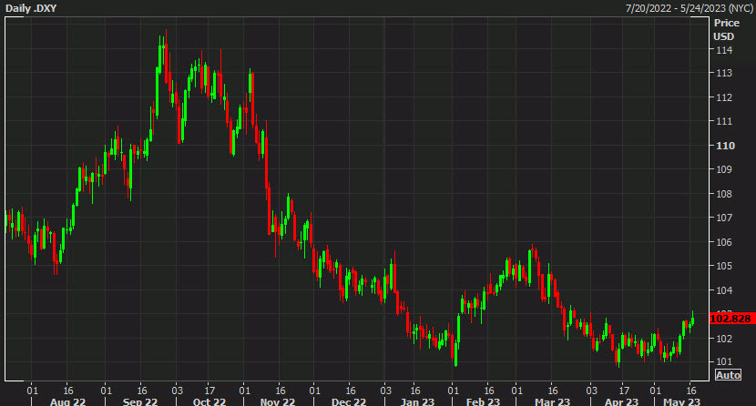Click the Mar 23 month label
This screenshot has height=406, width=756.
tap(552, 401)
